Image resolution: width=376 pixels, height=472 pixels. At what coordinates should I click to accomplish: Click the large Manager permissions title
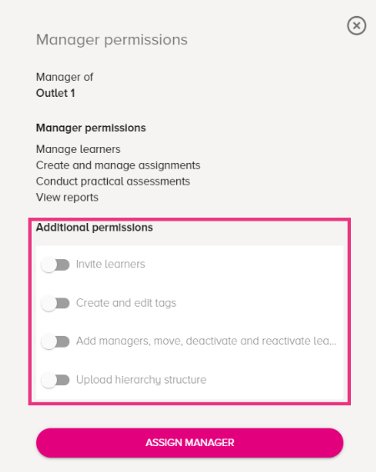point(112,40)
